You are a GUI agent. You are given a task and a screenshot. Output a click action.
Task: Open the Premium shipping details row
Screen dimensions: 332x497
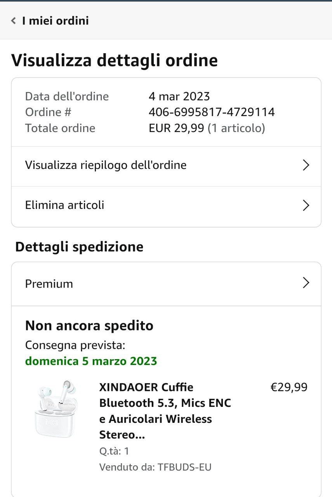click(49, 284)
